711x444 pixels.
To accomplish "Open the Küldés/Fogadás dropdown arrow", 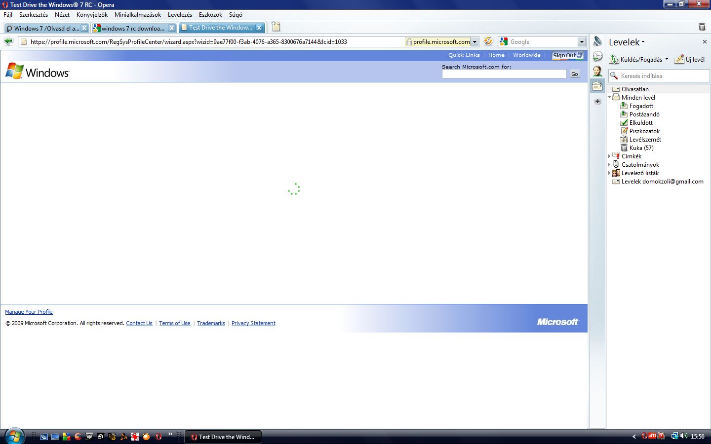I will pyautogui.click(x=667, y=59).
